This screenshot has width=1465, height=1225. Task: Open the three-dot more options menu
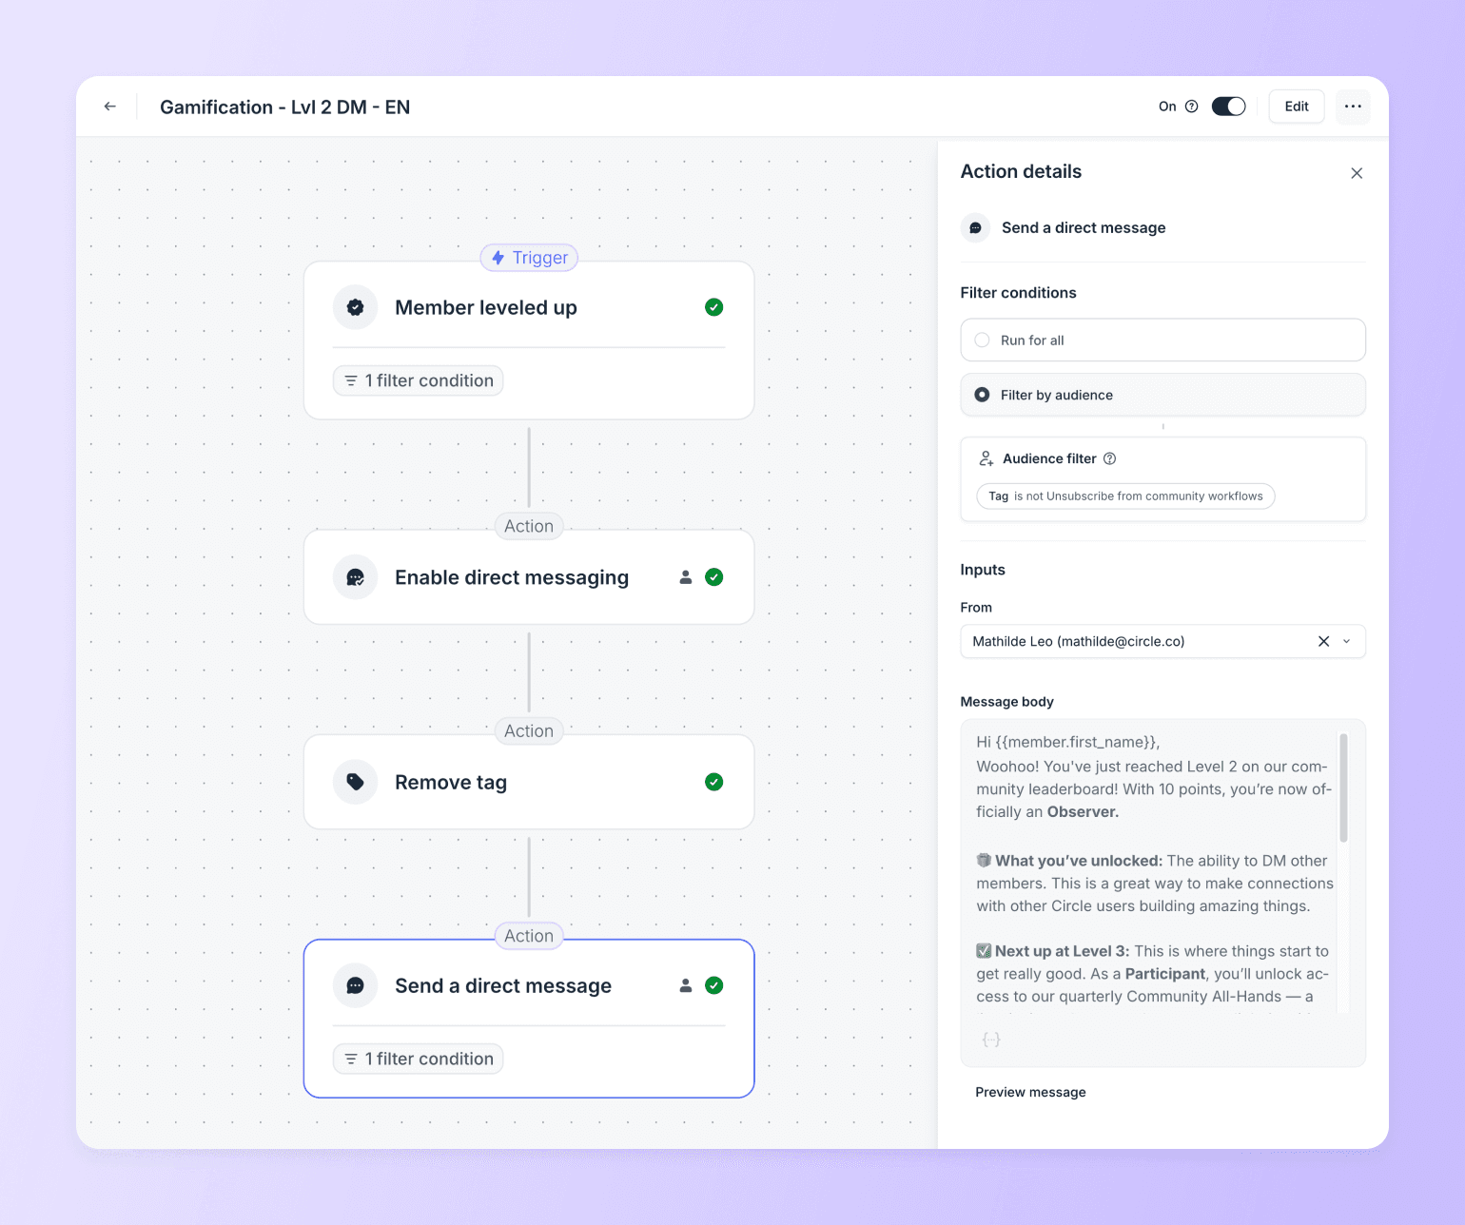(1353, 107)
